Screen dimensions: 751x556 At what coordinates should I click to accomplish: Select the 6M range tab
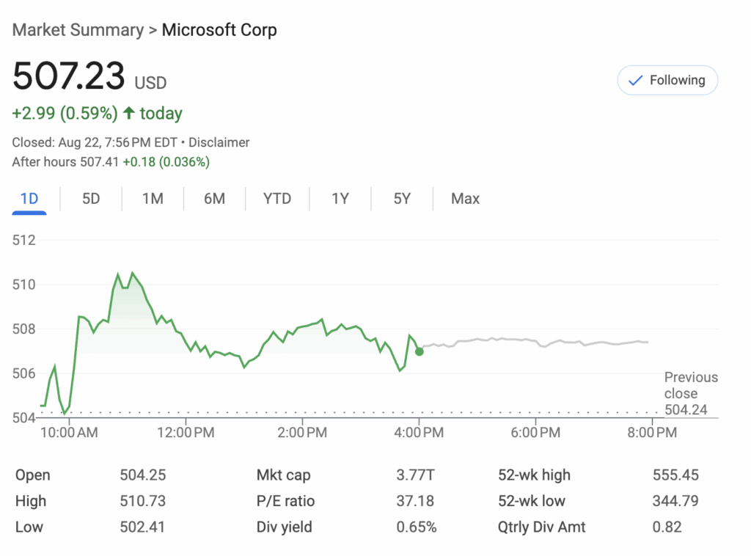pyautogui.click(x=214, y=199)
